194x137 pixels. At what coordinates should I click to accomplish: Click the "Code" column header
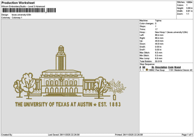click(171, 67)
